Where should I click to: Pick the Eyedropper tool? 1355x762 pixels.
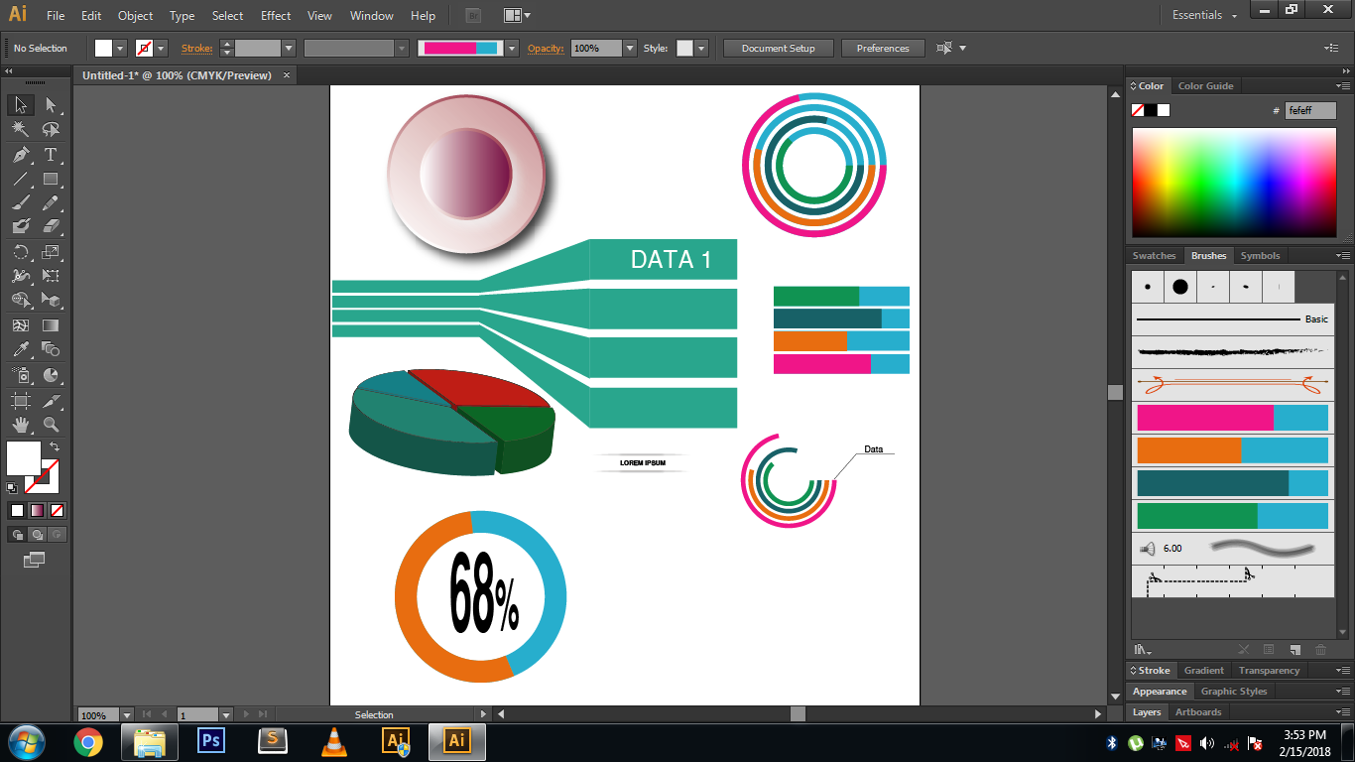point(20,349)
